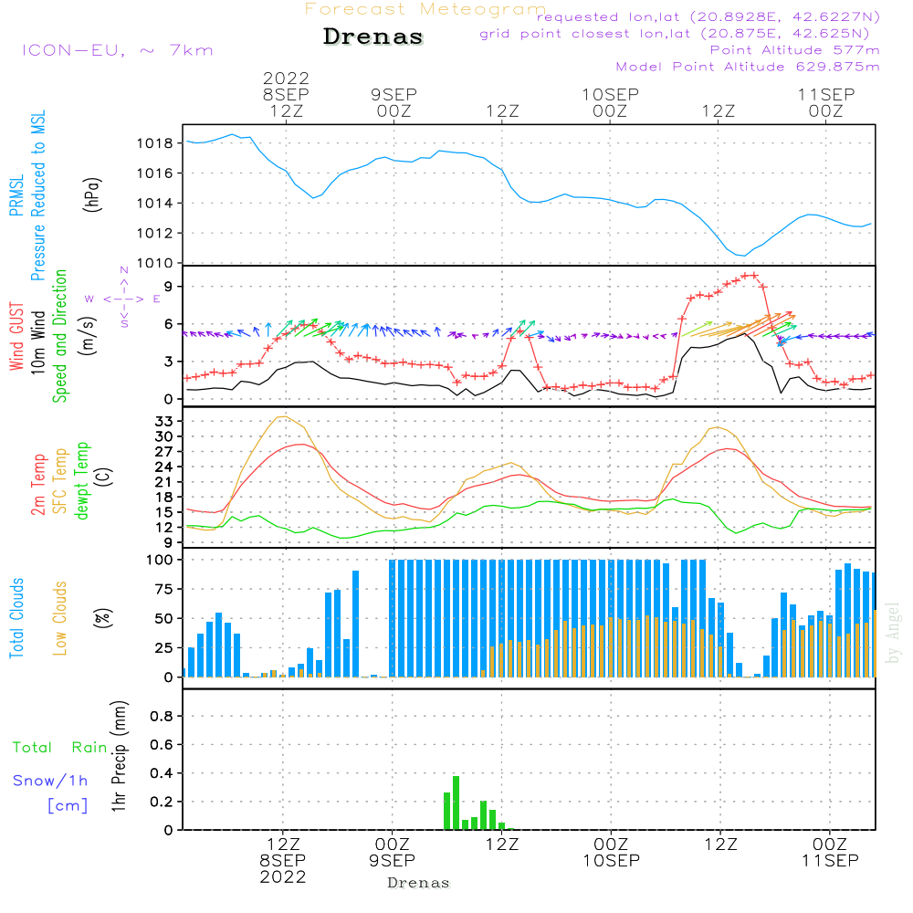Viewport: 913px width, 913px height.
Task: Click the top '9SEP 00Z' time label
Action: pyautogui.click(x=394, y=102)
